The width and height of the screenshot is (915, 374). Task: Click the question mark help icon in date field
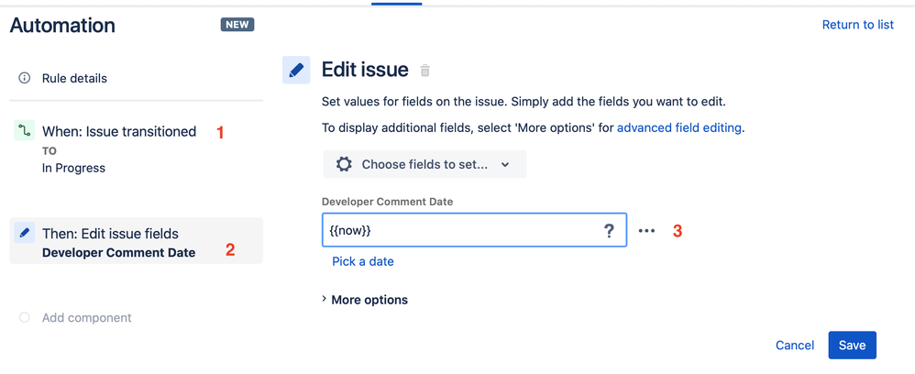(x=609, y=231)
